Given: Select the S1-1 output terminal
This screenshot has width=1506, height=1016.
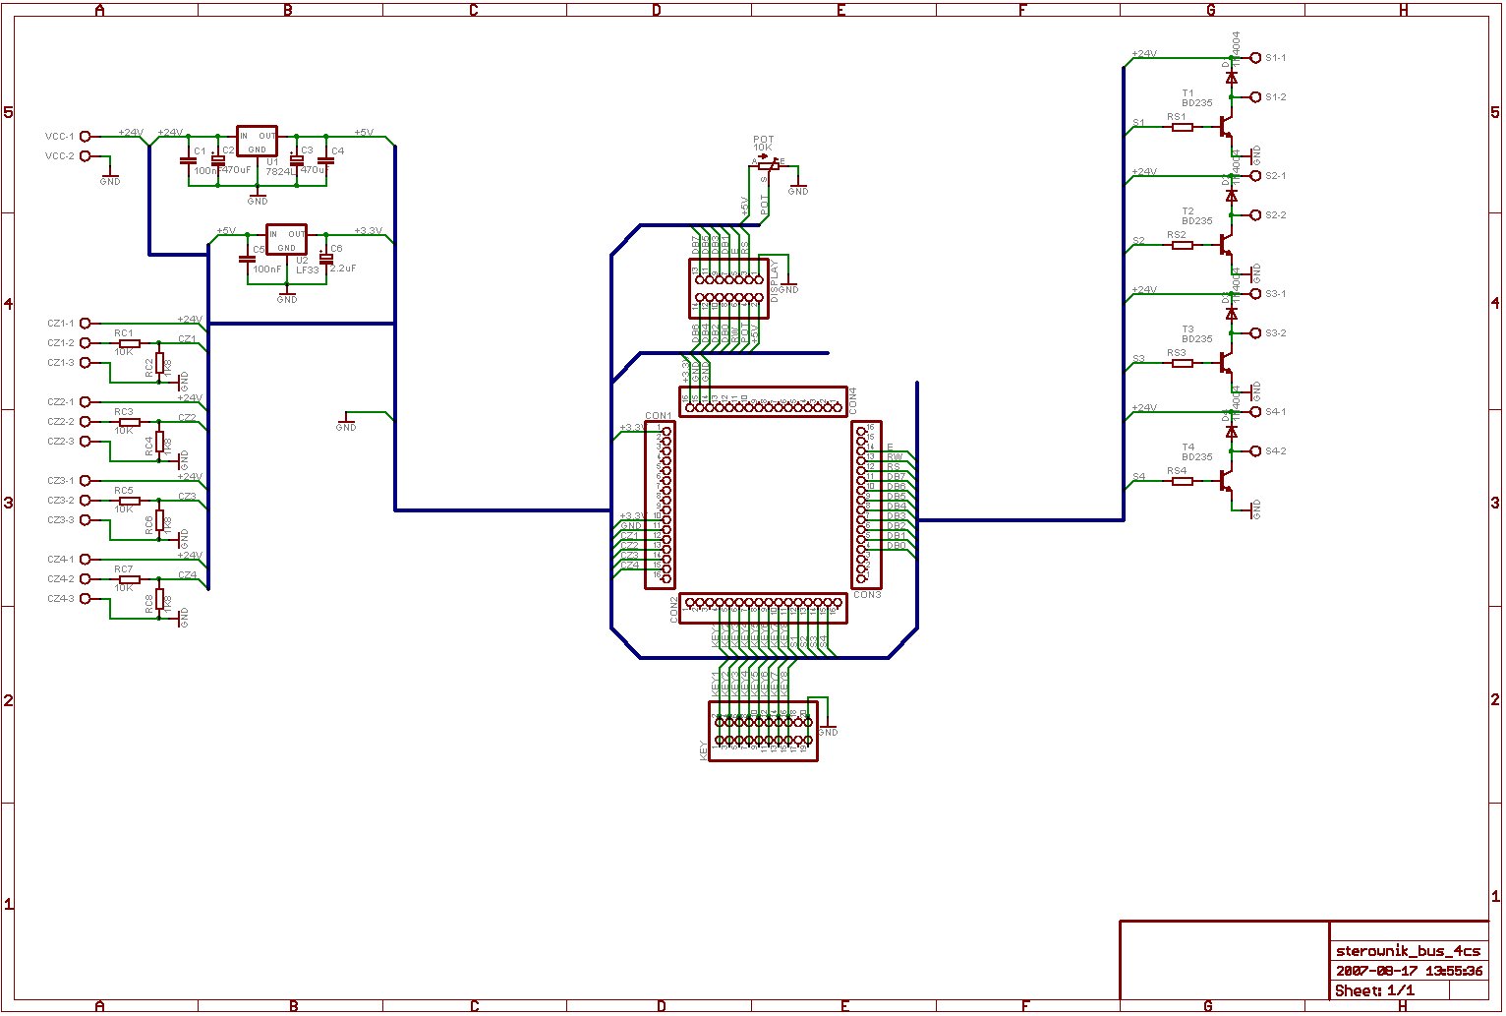Looking at the screenshot, I should click(x=1254, y=58).
